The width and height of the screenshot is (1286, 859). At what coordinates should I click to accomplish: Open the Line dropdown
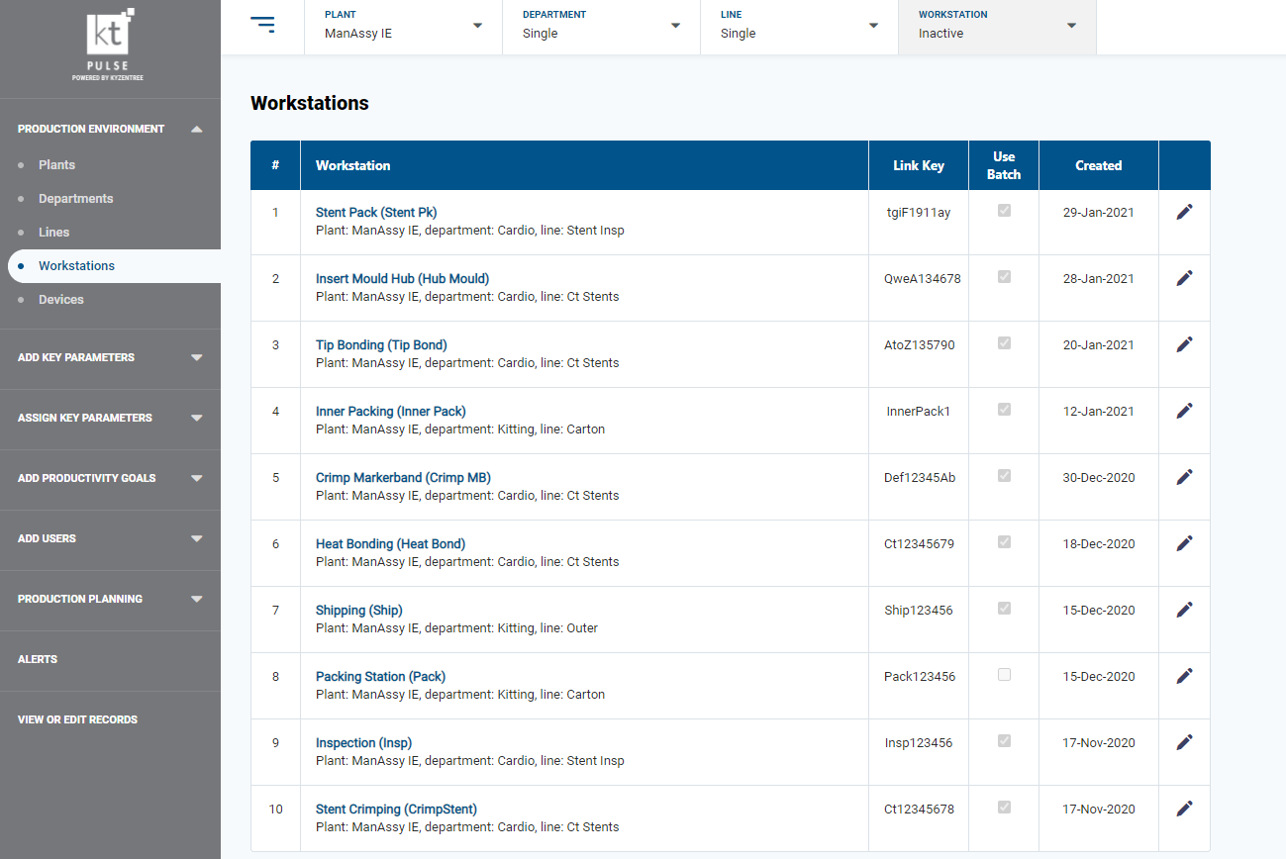coord(799,27)
